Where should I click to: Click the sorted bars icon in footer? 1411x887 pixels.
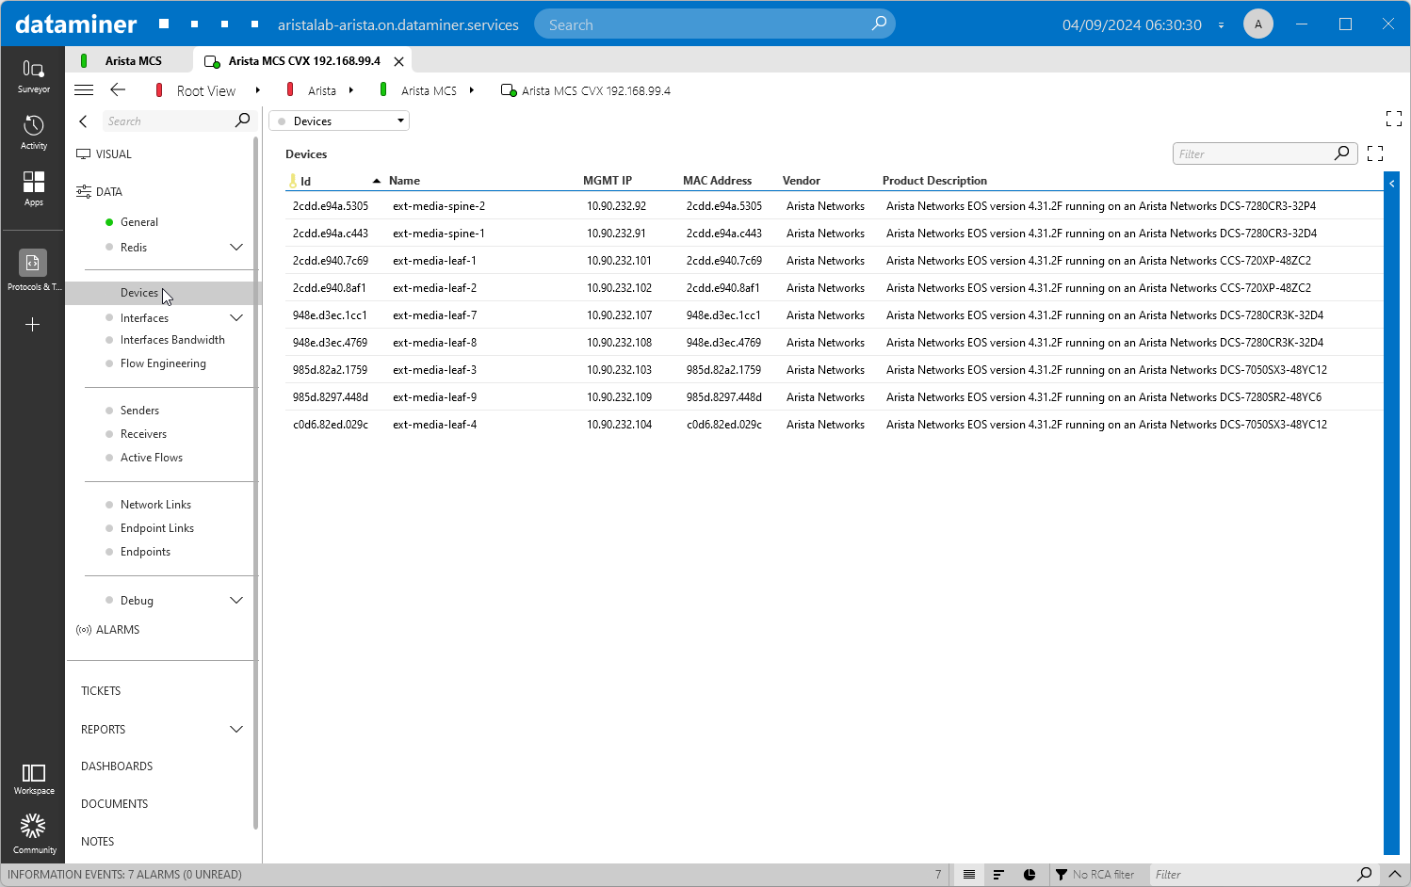click(x=999, y=875)
